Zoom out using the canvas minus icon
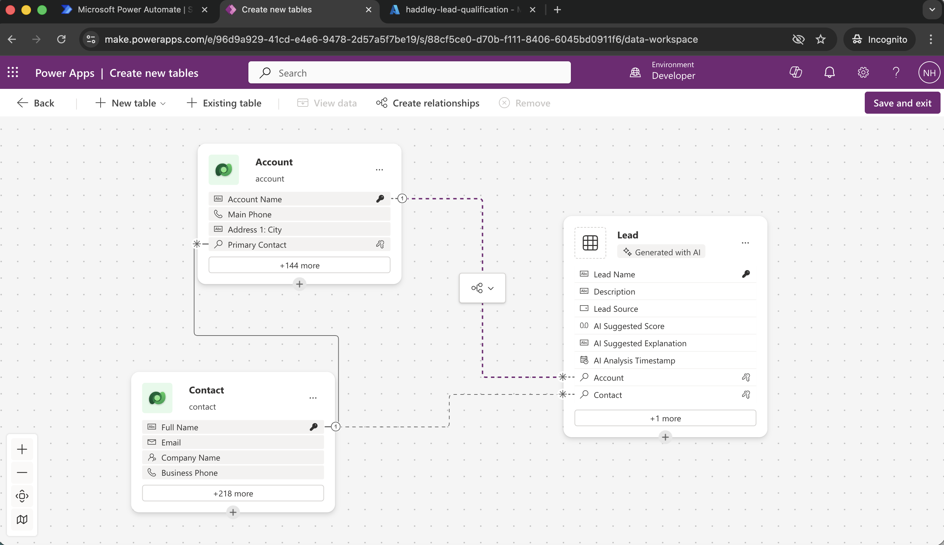 click(22, 472)
